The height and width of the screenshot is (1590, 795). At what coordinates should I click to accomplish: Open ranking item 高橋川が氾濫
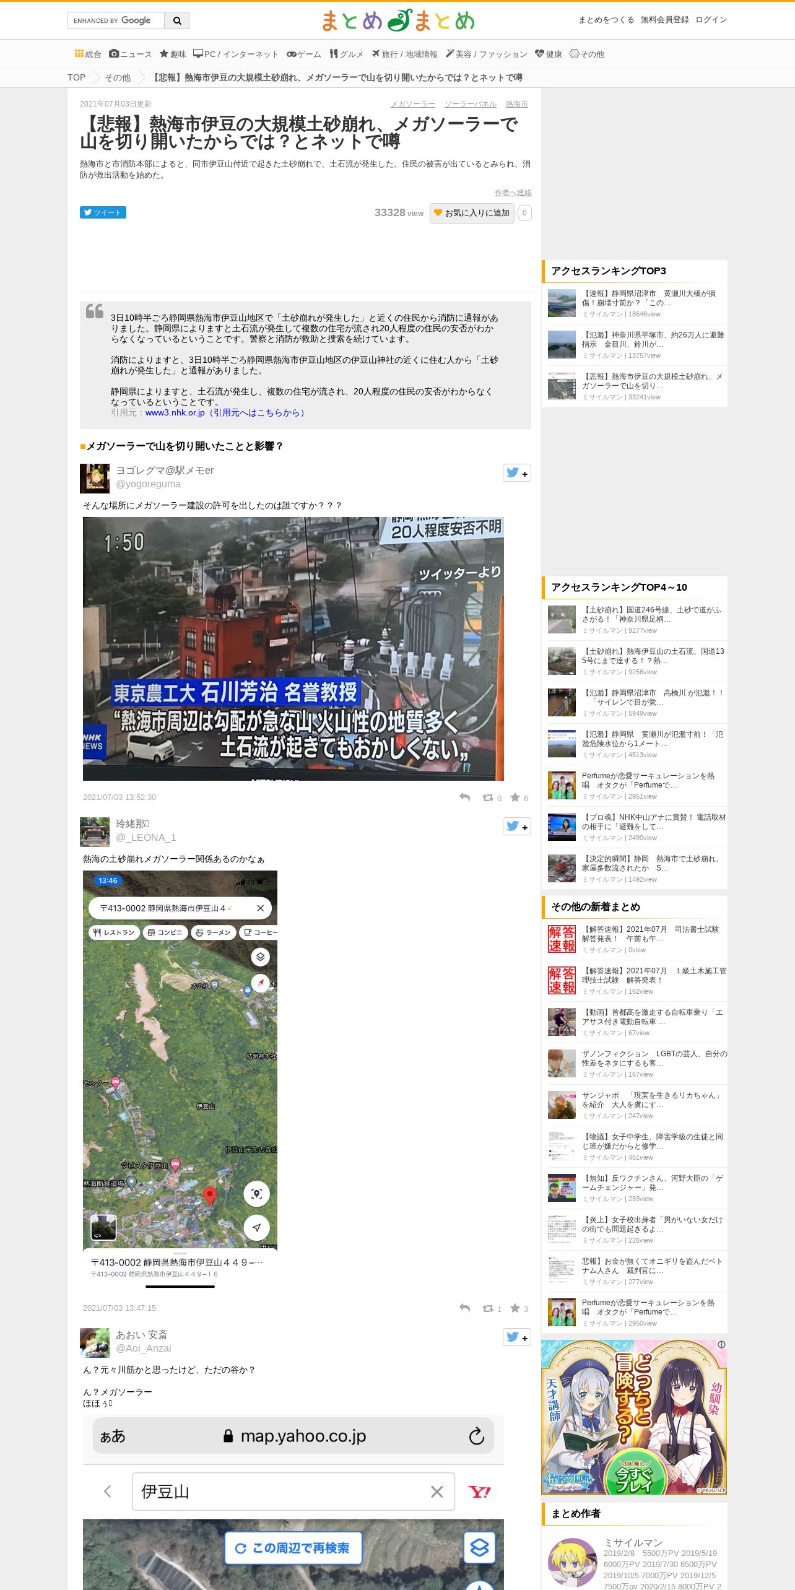pyautogui.click(x=653, y=697)
